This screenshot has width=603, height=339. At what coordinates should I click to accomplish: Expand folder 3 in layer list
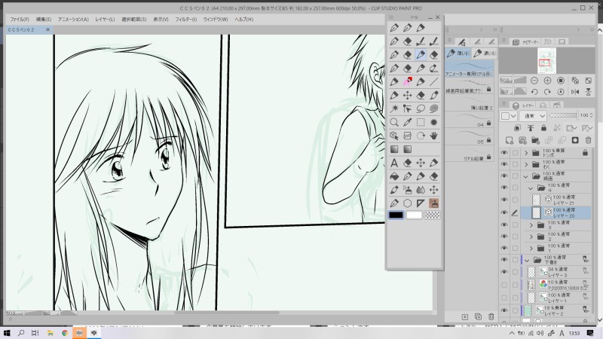click(531, 224)
